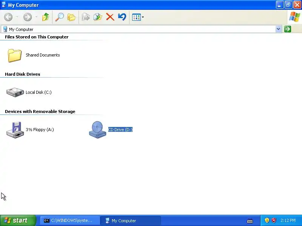Go back using the Back arrow button
Viewport: 302px width, 226px height.
point(8,17)
